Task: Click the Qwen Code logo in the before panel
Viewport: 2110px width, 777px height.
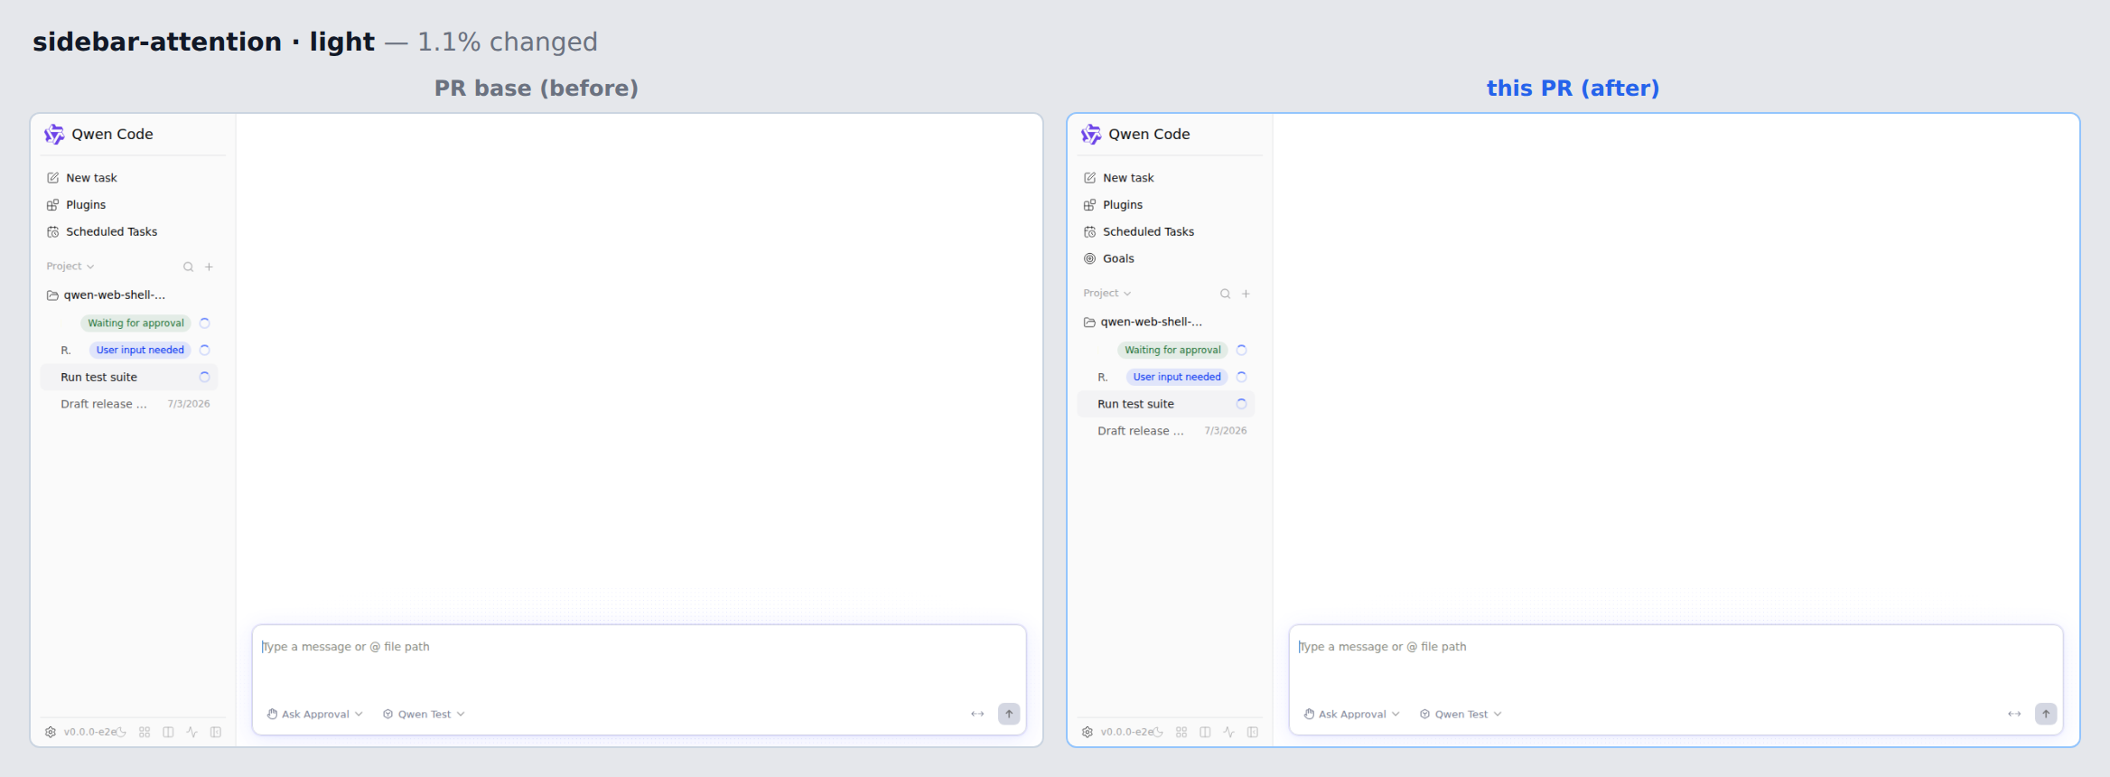Action: (54, 134)
